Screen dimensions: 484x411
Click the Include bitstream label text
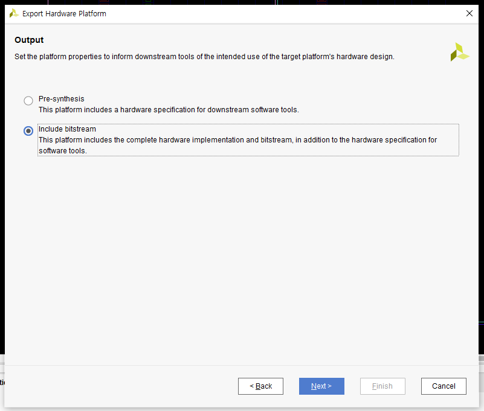(x=67, y=129)
